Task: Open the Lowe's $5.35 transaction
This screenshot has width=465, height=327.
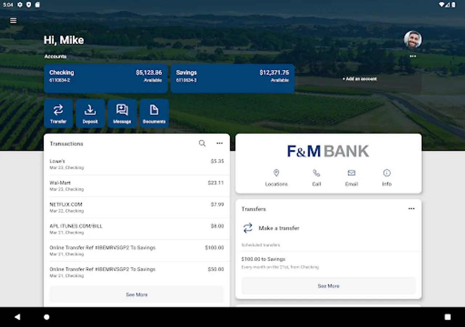Action: [137, 164]
